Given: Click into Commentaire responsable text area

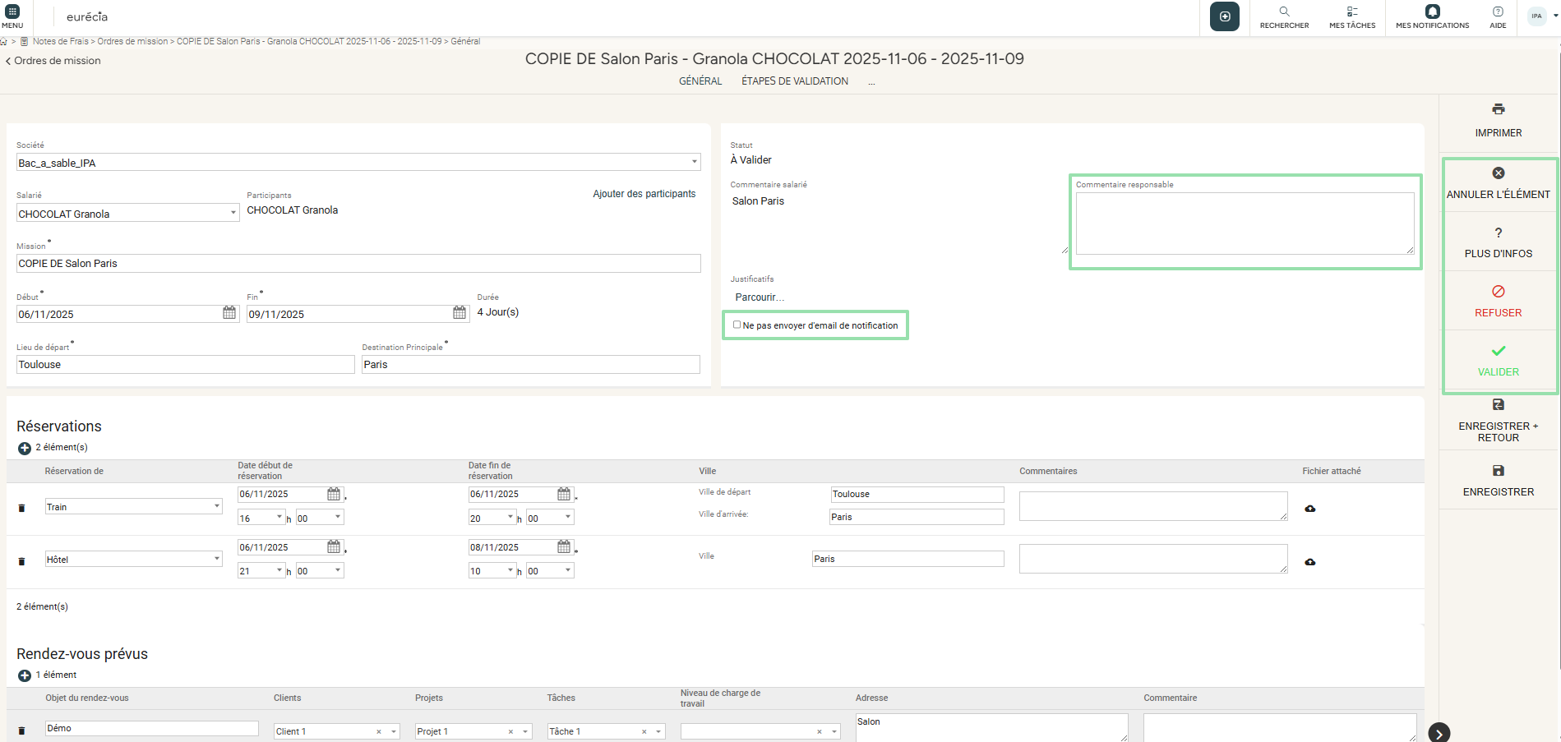Looking at the screenshot, I should point(1244,224).
